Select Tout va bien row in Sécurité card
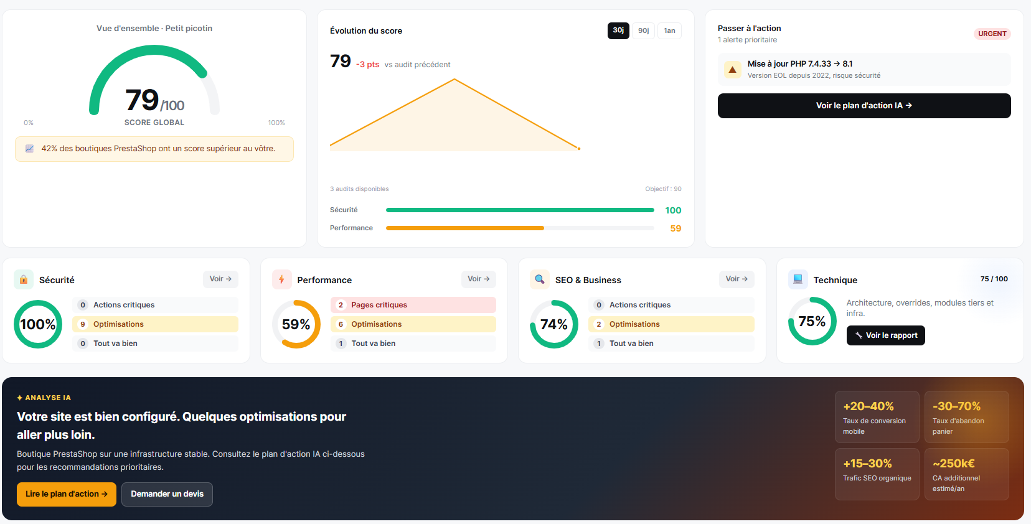 [x=156, y=344]
